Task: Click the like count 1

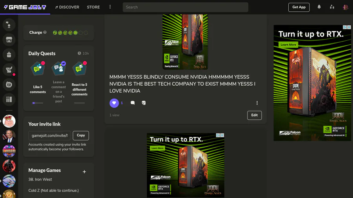Action: pyautogui.click(x=122, y=103)
